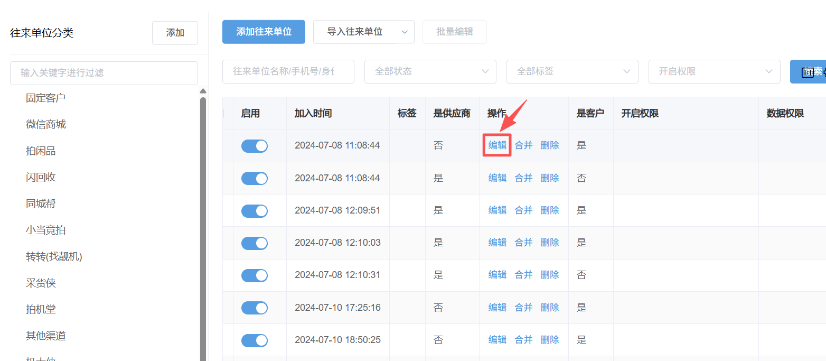Toggle the 启用 switch for 12:09:51 row
This screenshot has height=361, width=826.
pos(255,211)
